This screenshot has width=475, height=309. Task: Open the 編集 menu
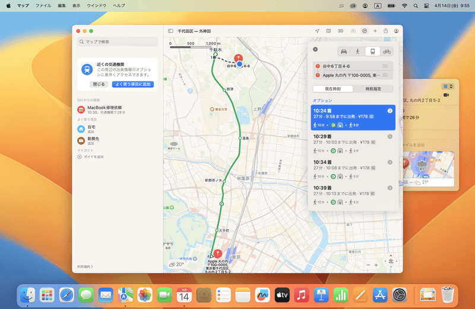(x=62, y=5)
